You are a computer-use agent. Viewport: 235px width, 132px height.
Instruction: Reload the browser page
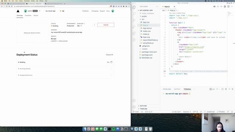(7, 6)
